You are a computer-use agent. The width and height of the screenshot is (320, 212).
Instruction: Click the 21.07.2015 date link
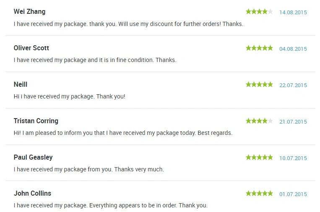click(293, 122)
